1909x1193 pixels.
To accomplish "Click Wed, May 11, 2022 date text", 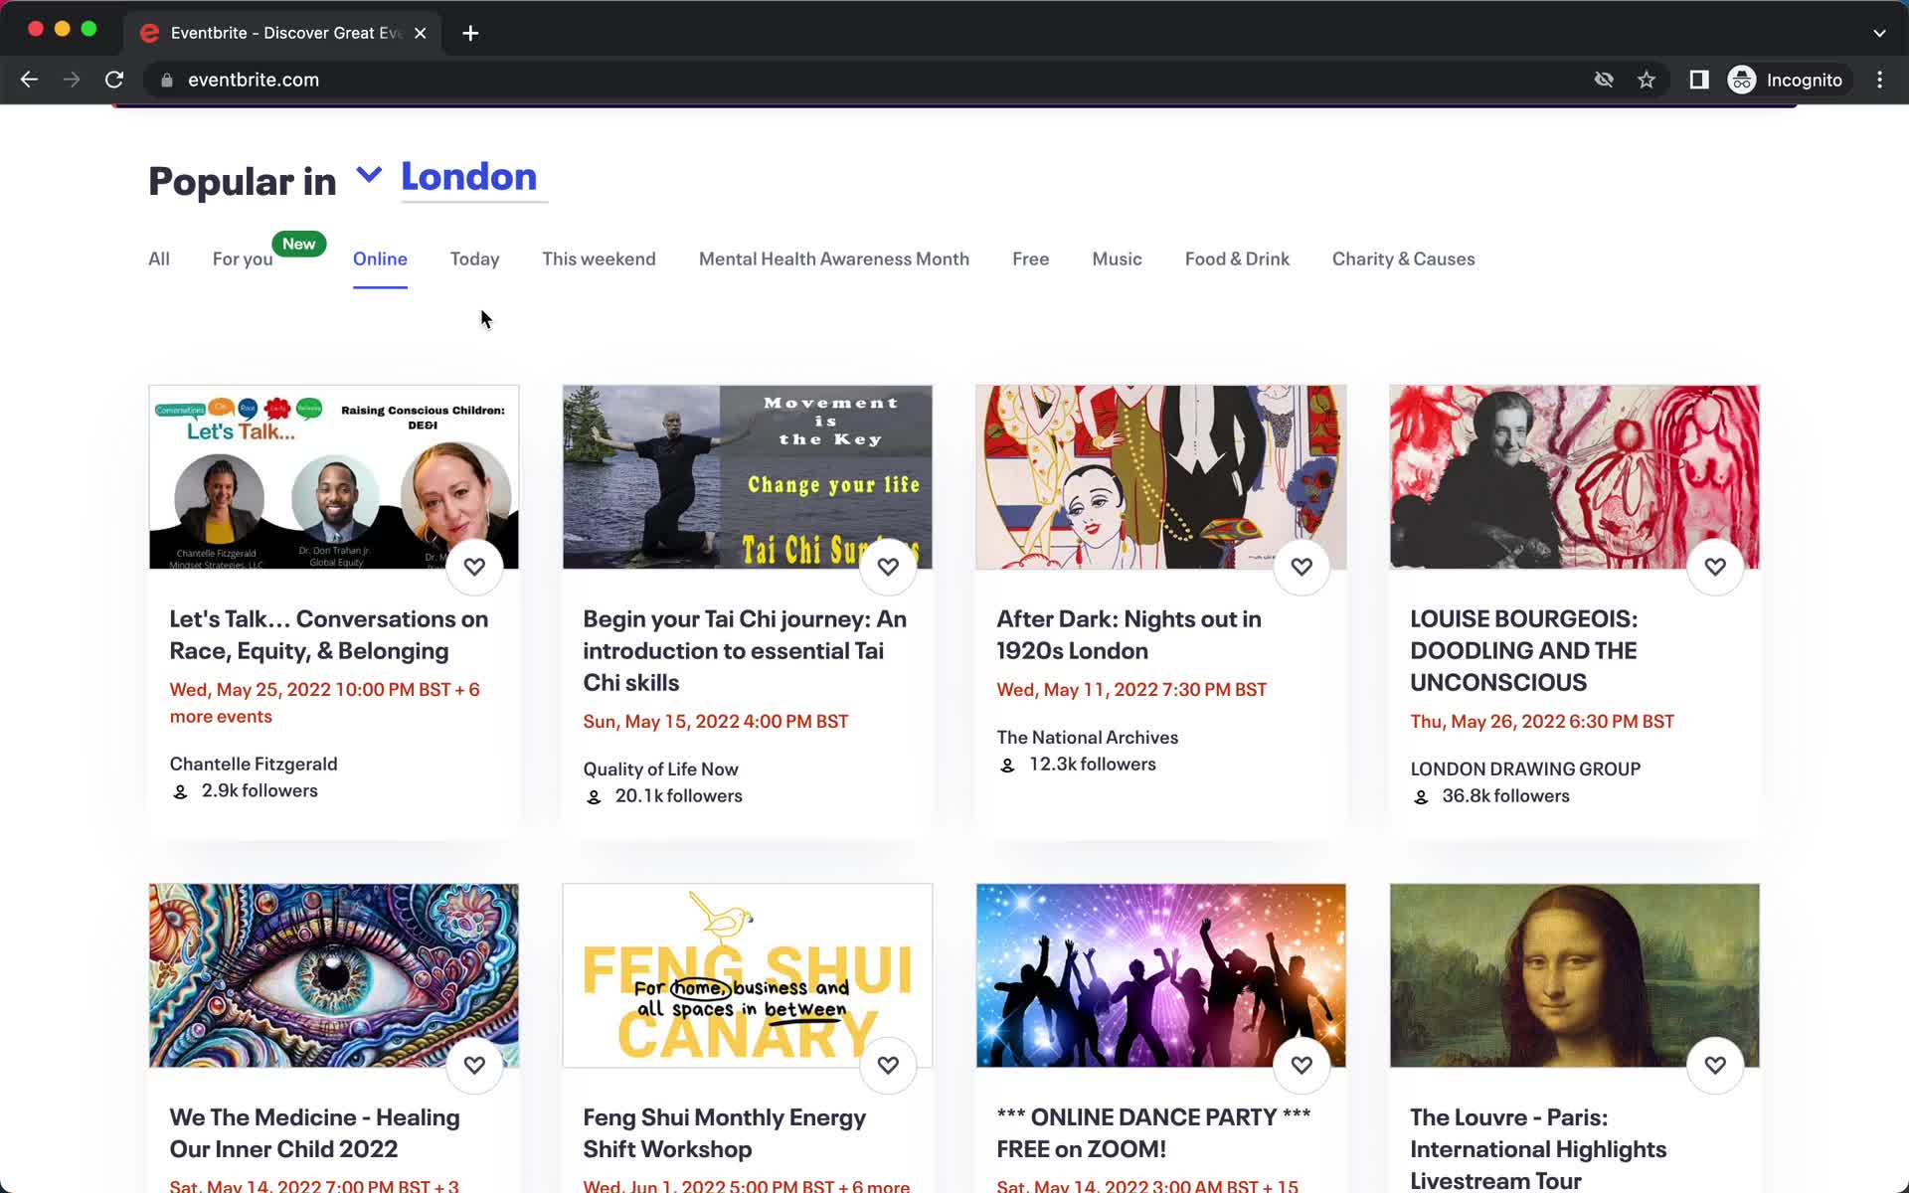I will pyautogui.click(x=1131, y=689).
